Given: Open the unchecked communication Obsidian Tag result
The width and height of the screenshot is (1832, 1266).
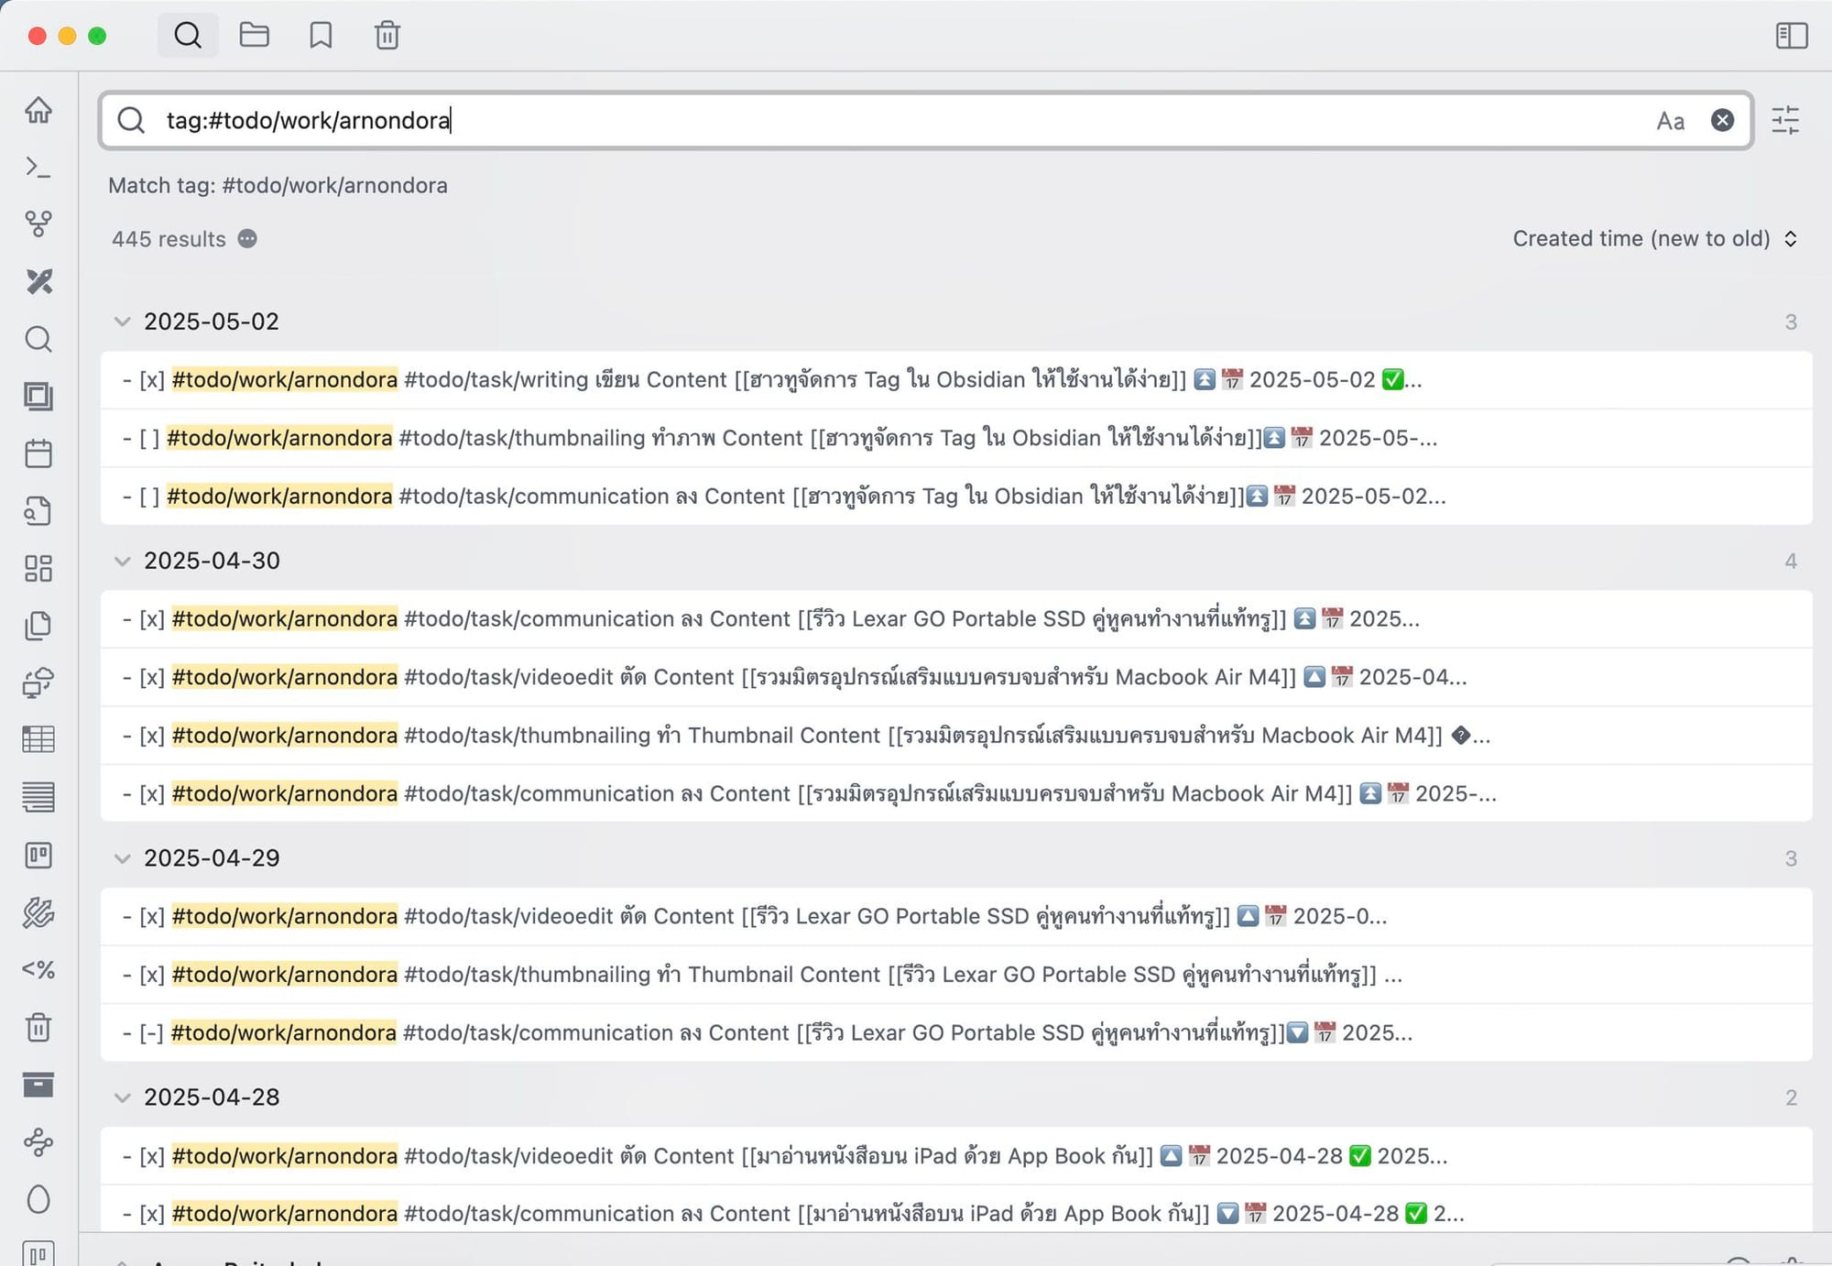Looking at the screenshot, I should pos(956,497).
